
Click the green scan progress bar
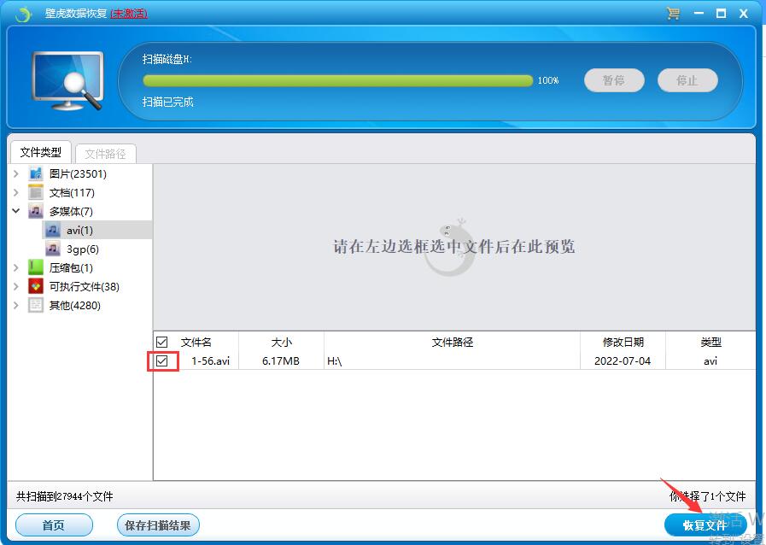pos(337,80)
